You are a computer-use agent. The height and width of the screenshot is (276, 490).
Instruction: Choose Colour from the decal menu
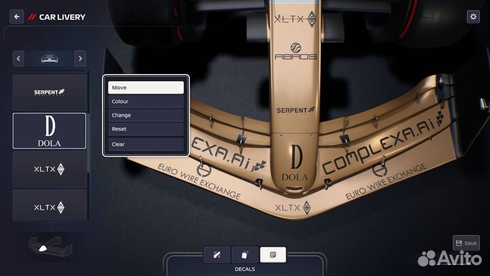coord(146,102)
